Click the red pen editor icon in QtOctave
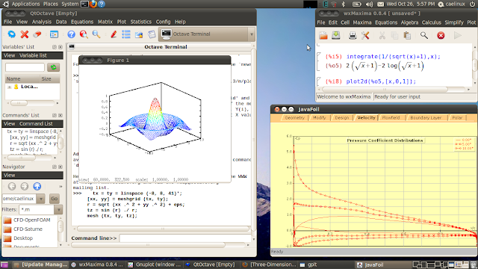 [x=114, y=34]
